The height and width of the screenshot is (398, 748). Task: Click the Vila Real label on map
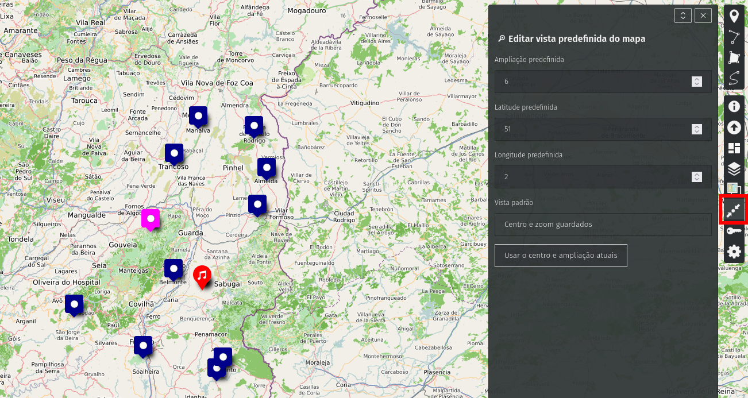tap(90, 22)
